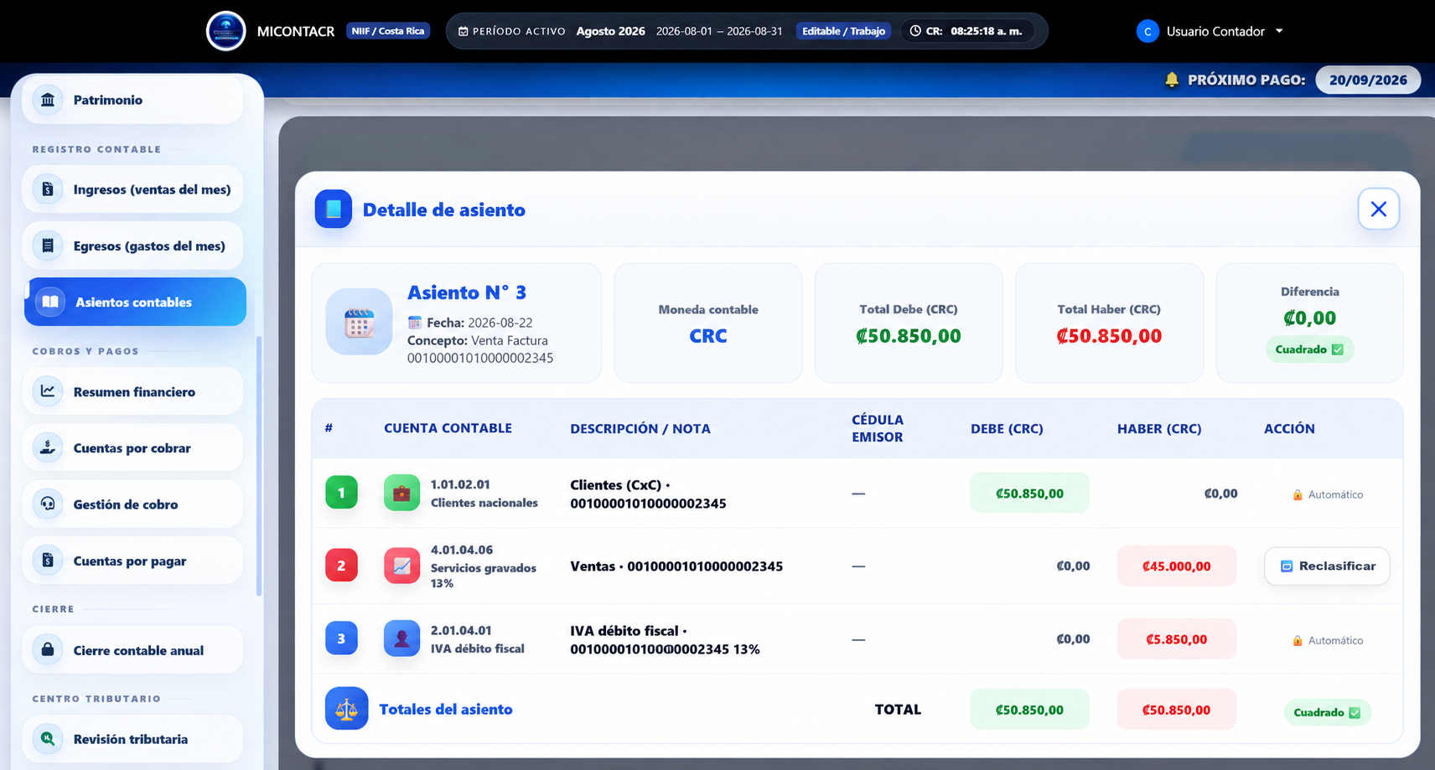Click the NIIF / Costa Rica badge
Image resolution: width=1435 pixels, height=770 pixels.
[388, 31]
